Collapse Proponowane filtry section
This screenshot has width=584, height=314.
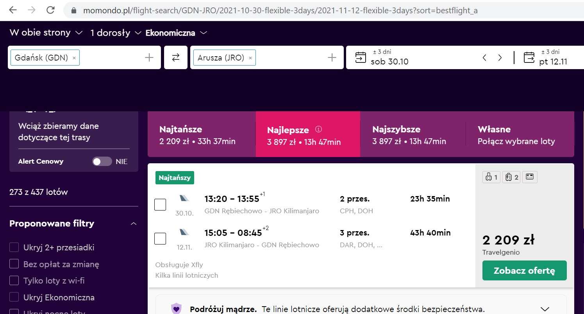point(134,224)
